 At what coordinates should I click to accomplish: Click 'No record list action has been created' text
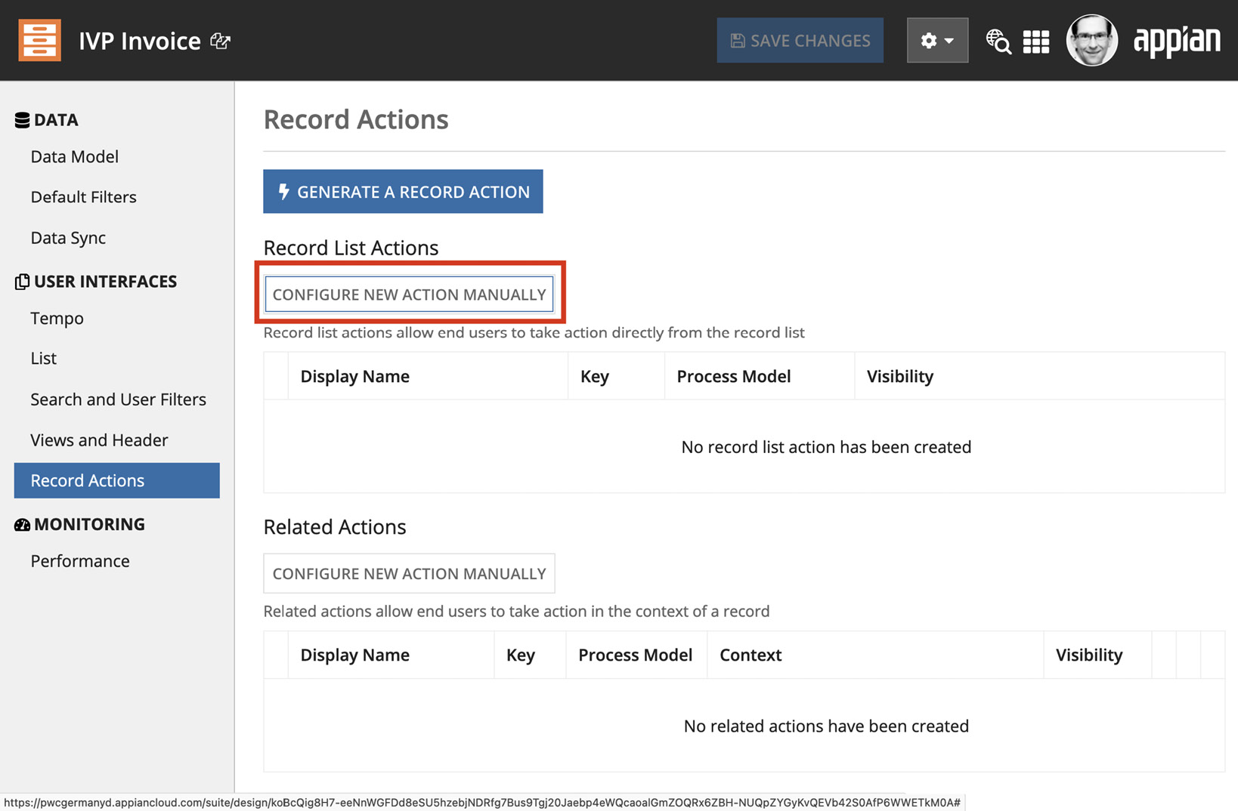coord(826,447)
